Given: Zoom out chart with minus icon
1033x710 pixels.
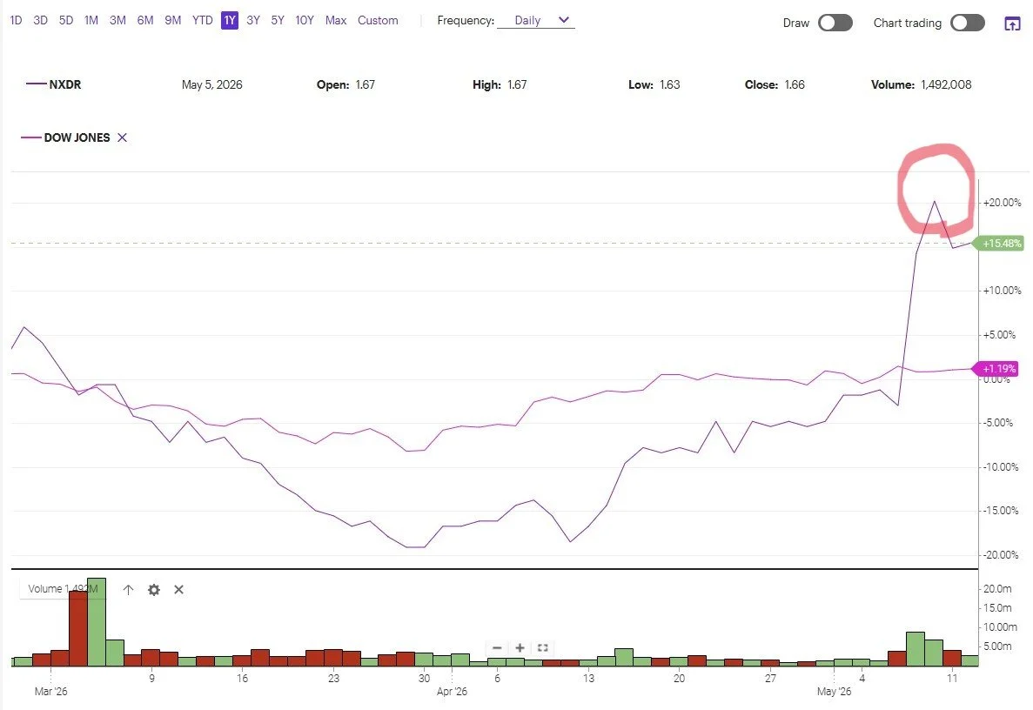Looking at the screenshot, I should (498, 647).
